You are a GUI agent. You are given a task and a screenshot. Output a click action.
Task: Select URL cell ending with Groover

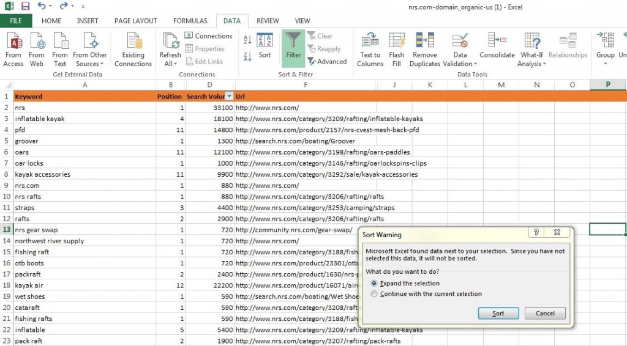coord(306,141)
